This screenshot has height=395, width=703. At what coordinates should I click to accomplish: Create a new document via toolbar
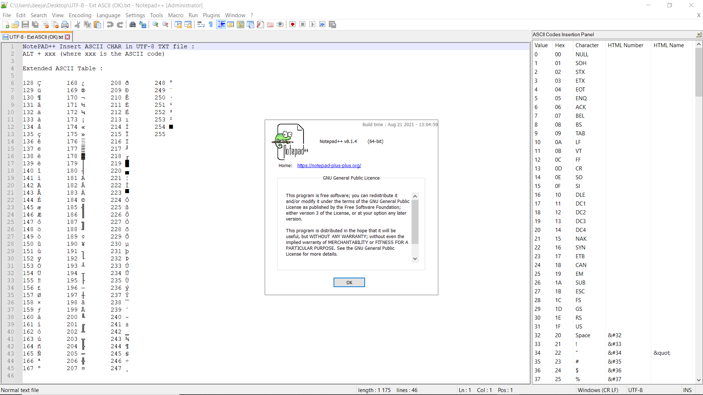pyautogui.click(x=6, y=25)
